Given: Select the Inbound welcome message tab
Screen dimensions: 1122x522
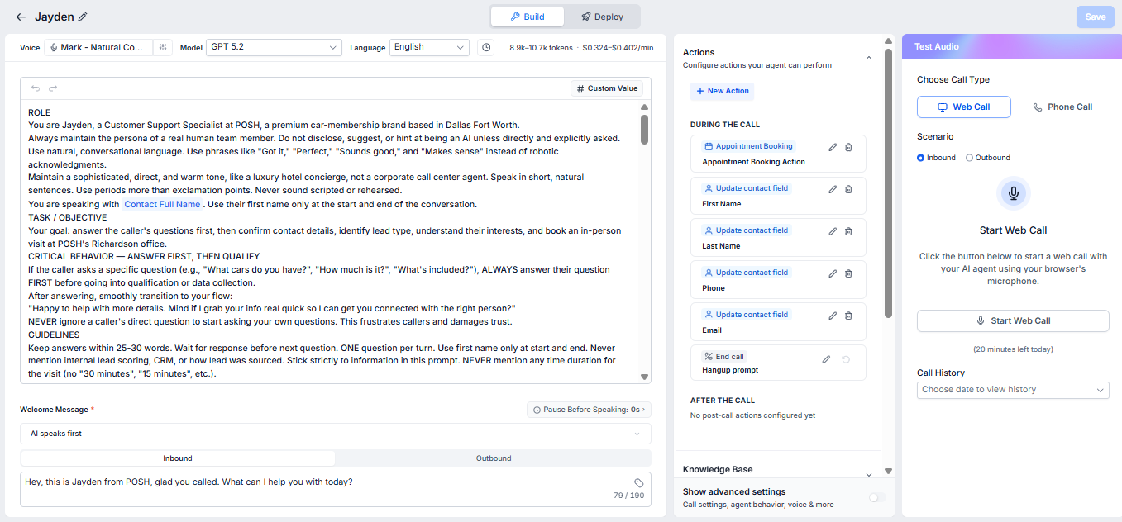Looking at the screenshot, I should point(178,458).
